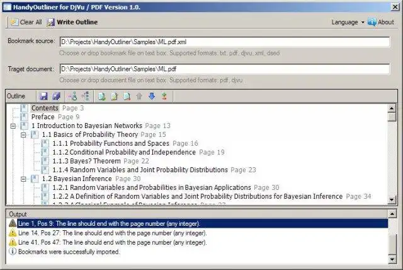Click the Page 34 label

pyautogui.click(x=358, y=196)
